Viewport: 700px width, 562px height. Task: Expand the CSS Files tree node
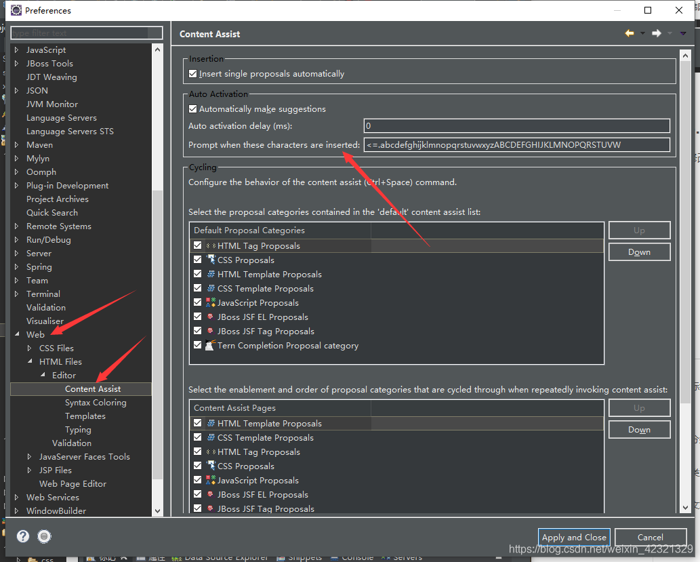coord(30,348)
